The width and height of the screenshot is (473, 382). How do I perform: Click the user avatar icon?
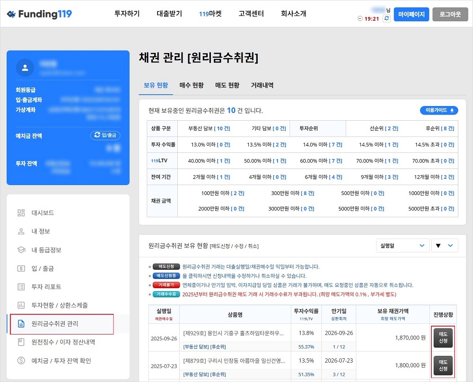(x=25, y=68)
